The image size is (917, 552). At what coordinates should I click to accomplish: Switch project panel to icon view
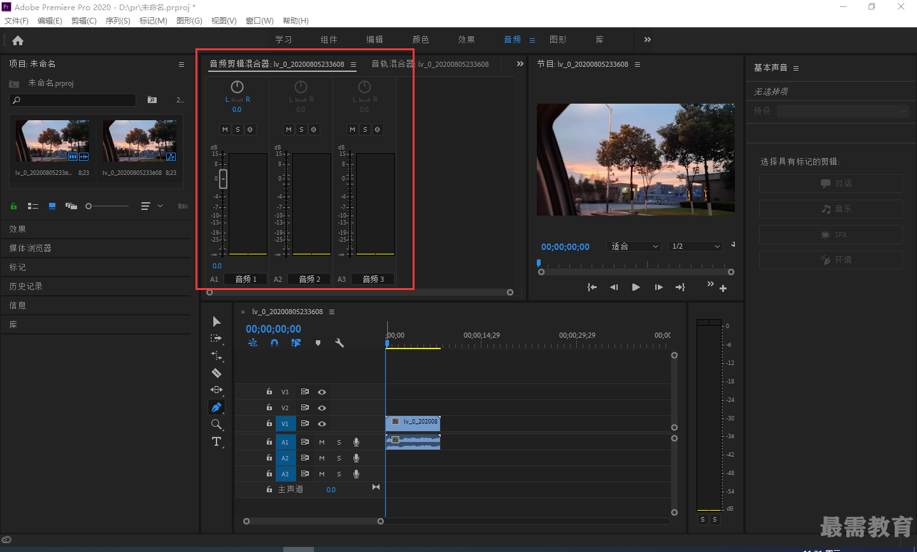click(x=52, y=206)
